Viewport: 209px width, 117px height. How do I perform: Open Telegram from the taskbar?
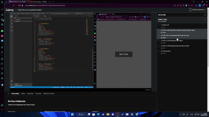[x=137, y=114]
